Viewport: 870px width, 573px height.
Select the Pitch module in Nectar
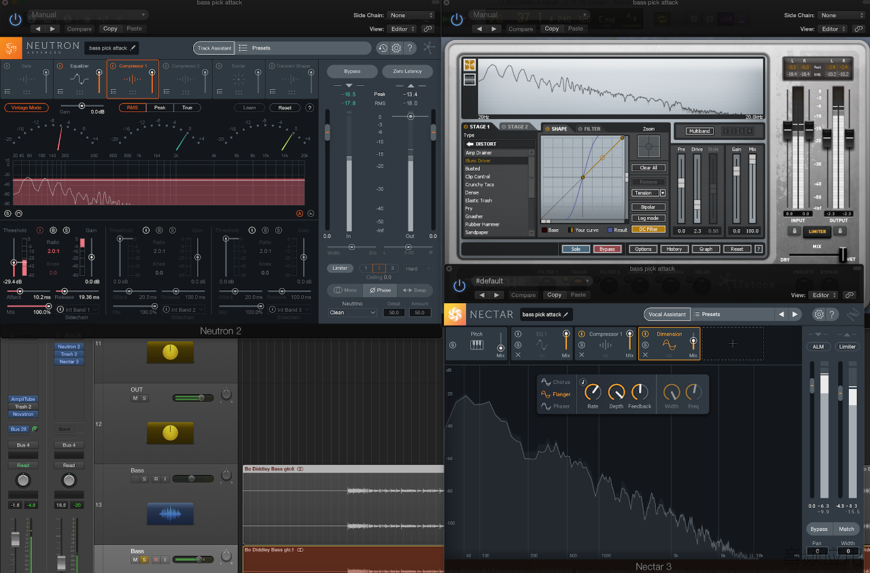click(x=476, y=345)
